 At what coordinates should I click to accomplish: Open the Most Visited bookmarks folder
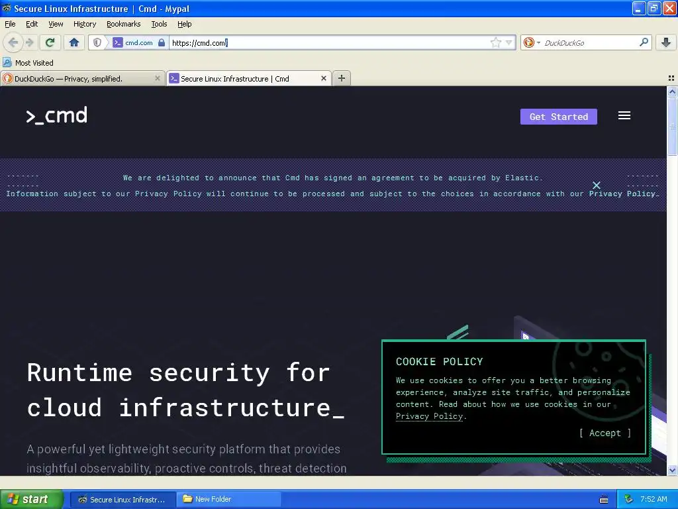[x=28, y=63]
